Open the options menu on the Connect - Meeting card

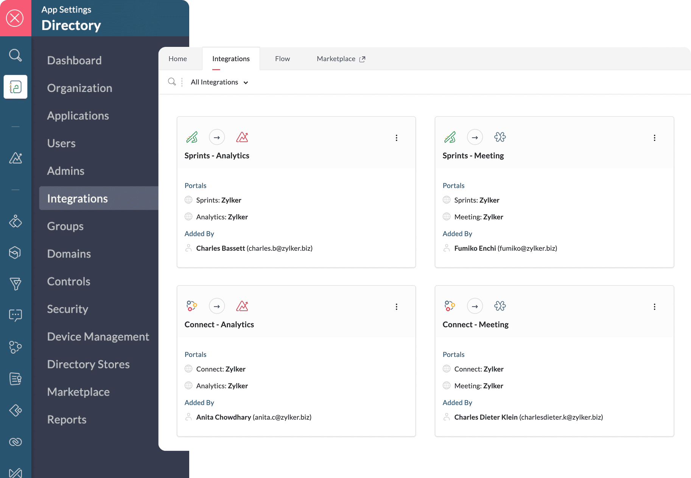[x=655, y=307]
